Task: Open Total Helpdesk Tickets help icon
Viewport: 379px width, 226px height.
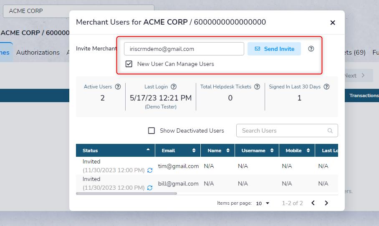Action: pyautogui.click(x=257, y=87)
